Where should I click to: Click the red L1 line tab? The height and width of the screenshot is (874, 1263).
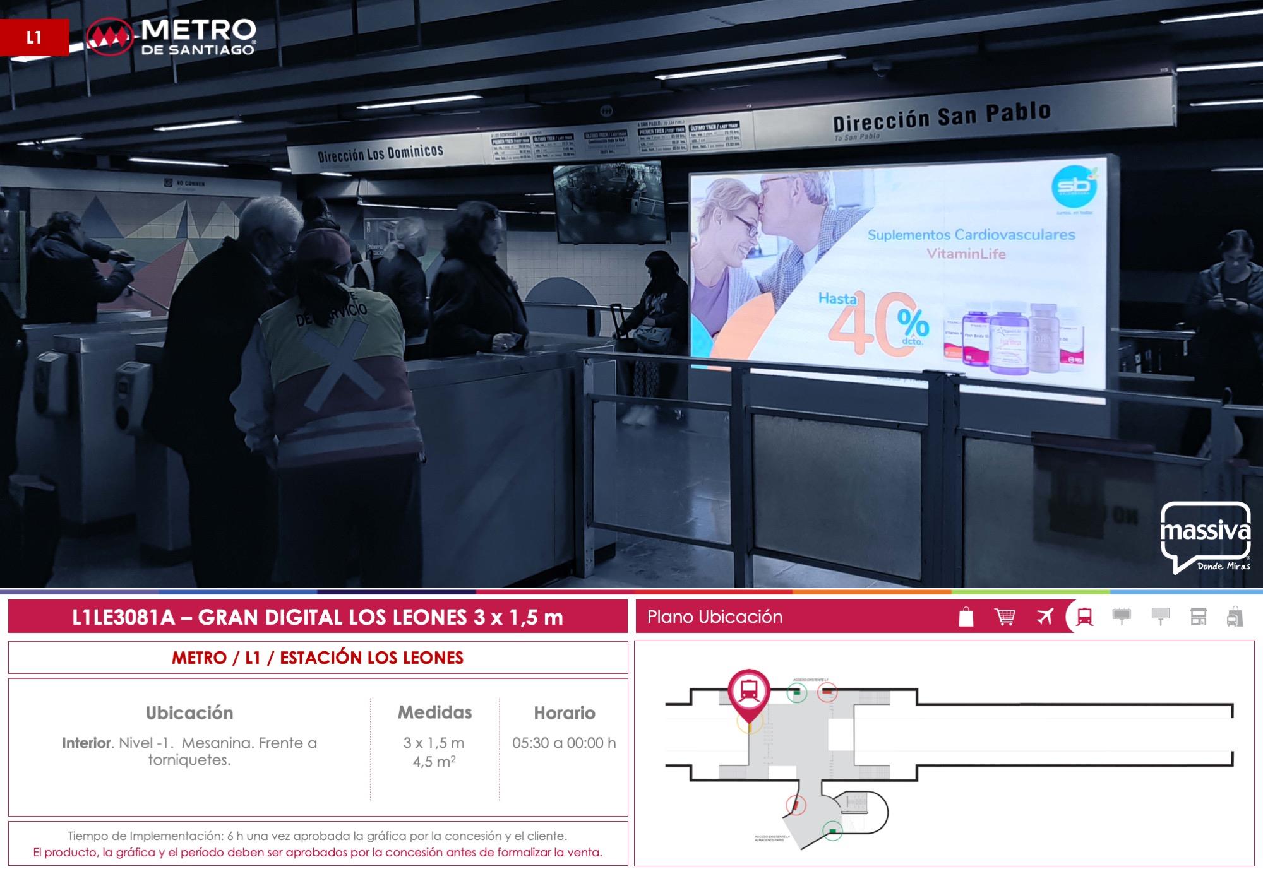pyautogui.click(x=34, y=37)
